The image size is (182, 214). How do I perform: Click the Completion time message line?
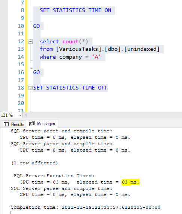click(86, 207)
